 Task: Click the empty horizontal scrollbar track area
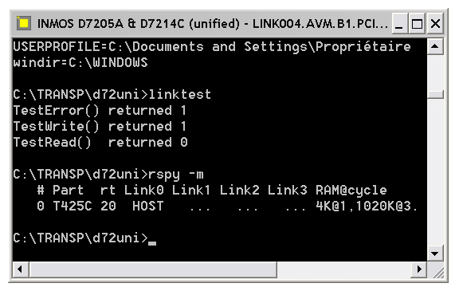pyautogui.click(x=344, y=269)
